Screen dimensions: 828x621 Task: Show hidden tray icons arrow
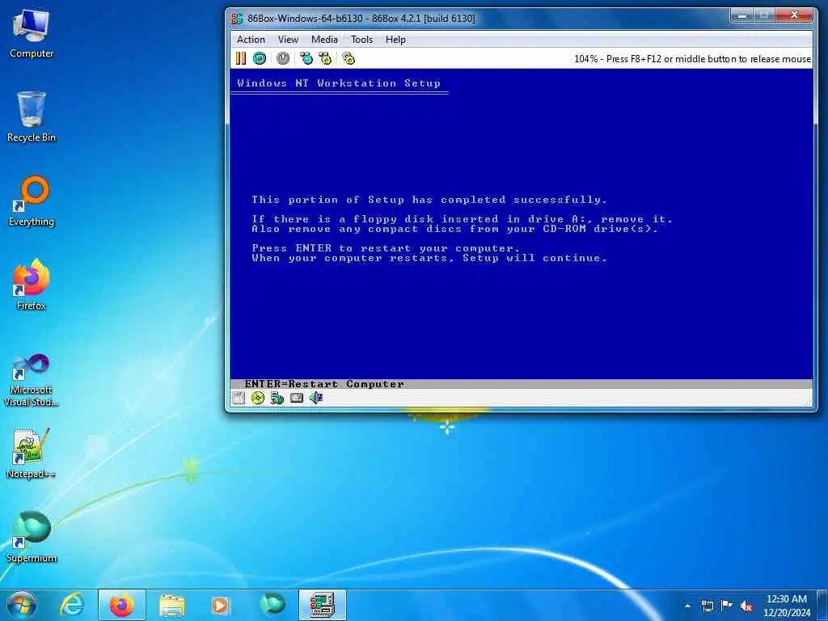[687, 606]
